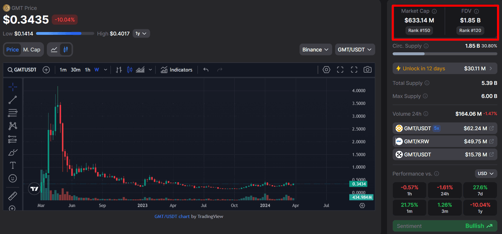
Task: Show Market Cap info tooltip icon
Action: click(434, 11)
